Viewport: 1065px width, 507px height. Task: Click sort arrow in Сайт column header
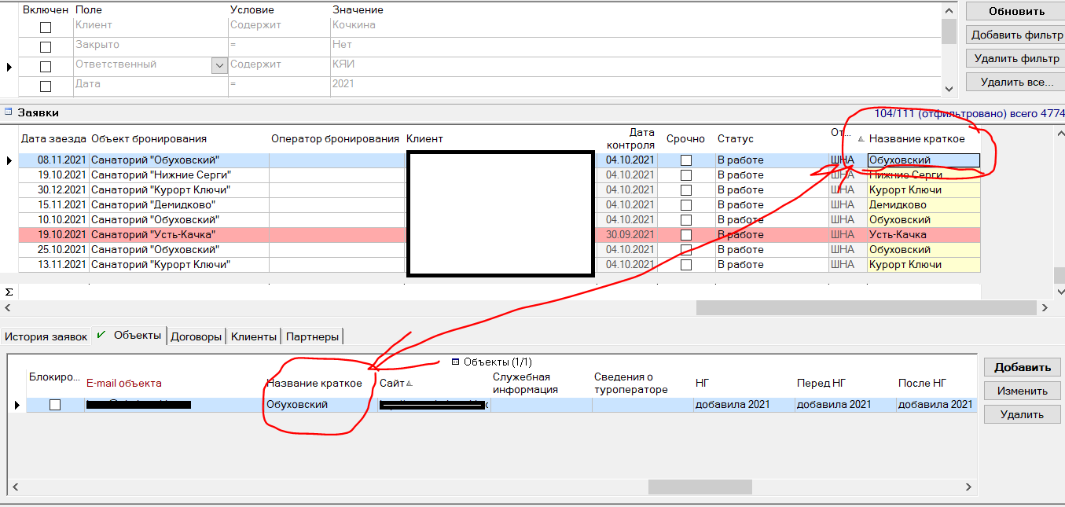pos(409,384)
